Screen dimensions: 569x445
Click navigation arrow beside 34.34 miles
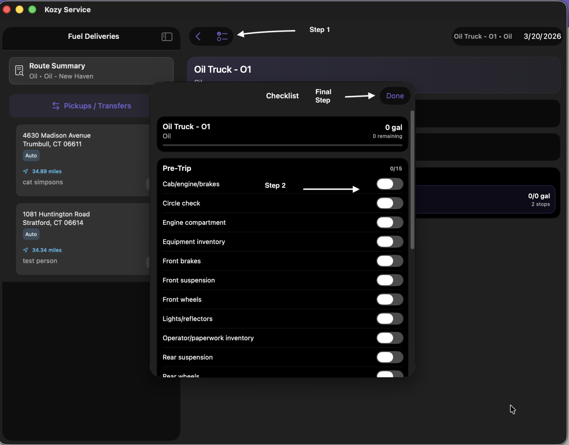click(26, 250)
